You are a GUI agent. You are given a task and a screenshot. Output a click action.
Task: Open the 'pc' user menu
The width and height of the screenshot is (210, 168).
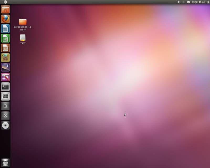(202, 2)
